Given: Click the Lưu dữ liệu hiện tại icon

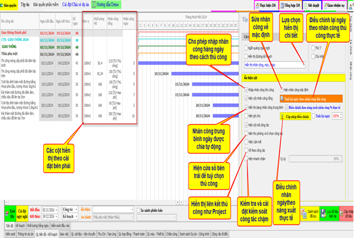Looking at the screenshot, I should 331,213.
